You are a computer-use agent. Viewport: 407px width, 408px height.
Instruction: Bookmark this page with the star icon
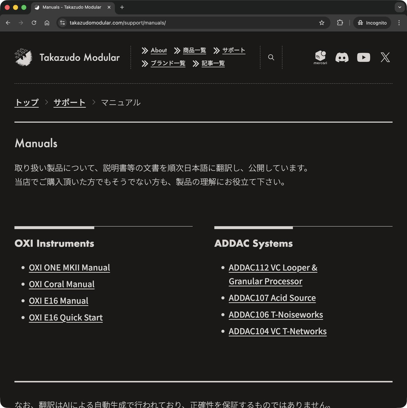coord(322,23)
